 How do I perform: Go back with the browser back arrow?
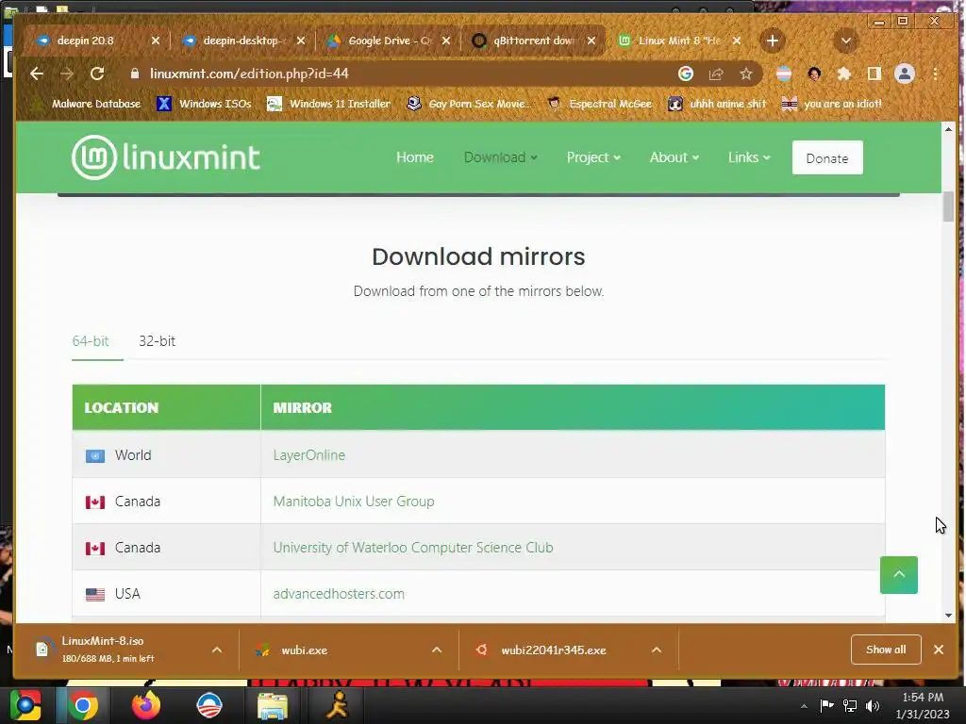pos(37,74)
